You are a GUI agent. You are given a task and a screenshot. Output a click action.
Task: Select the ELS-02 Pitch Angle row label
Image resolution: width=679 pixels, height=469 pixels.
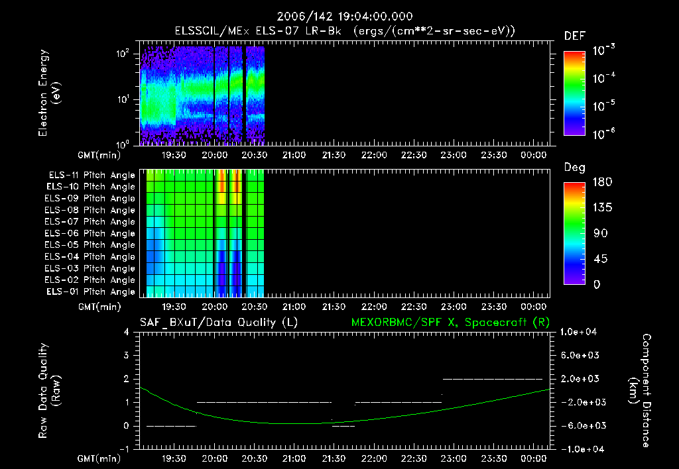tap(90, 280)
